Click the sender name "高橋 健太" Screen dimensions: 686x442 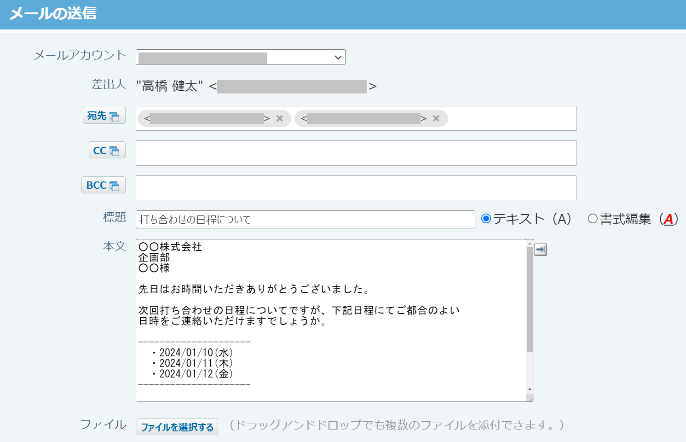point(170,86)
